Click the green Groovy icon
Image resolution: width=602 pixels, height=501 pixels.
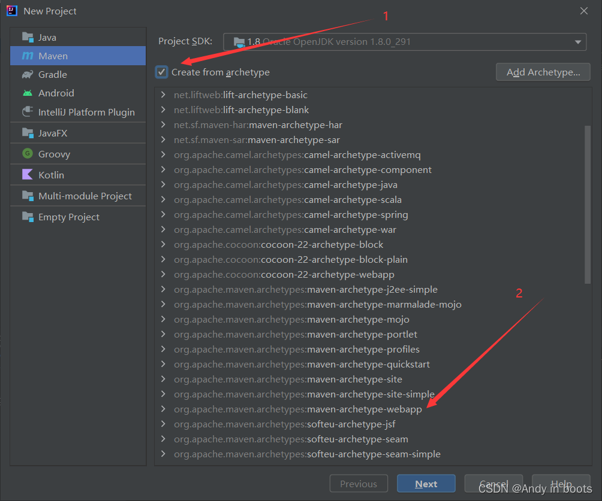point(28,154)
